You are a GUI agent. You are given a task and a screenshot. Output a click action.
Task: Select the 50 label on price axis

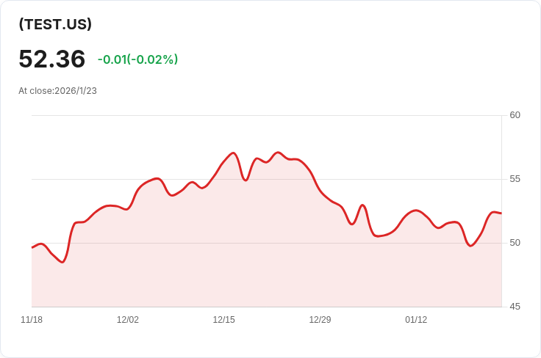coord(515,243)
